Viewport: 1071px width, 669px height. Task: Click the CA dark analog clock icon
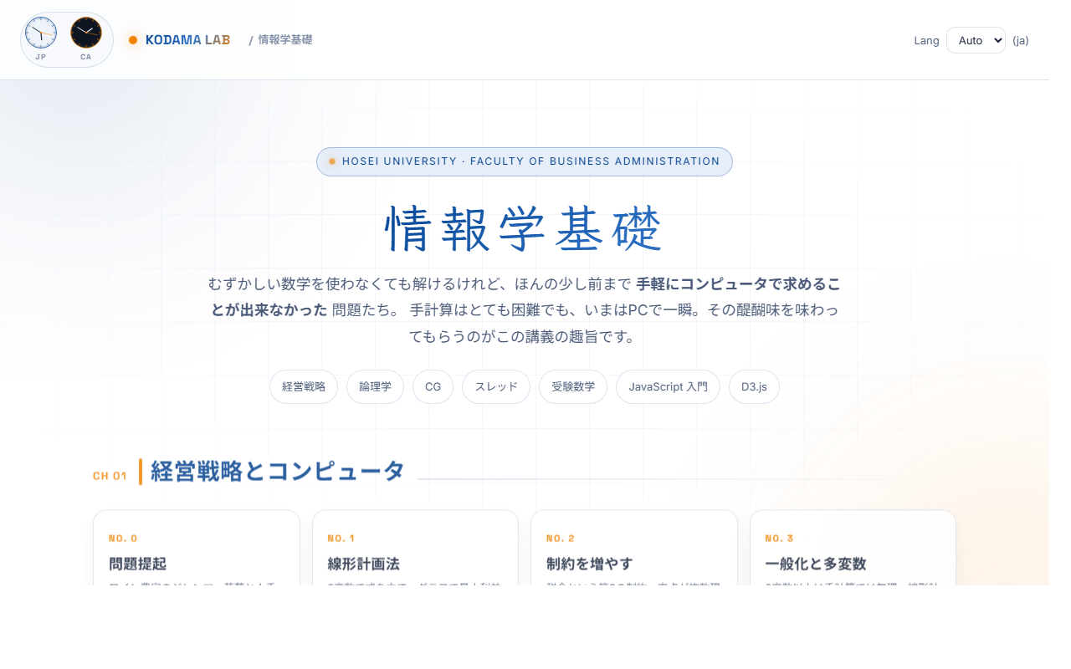[86, 33]
